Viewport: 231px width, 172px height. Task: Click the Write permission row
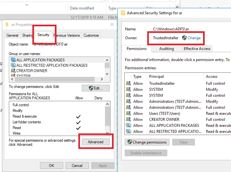[x=57, y=133]
